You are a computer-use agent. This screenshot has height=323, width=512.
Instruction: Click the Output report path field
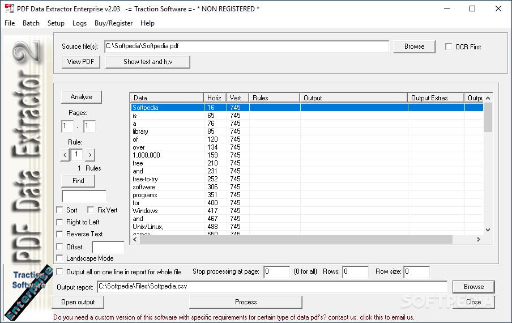272,287
